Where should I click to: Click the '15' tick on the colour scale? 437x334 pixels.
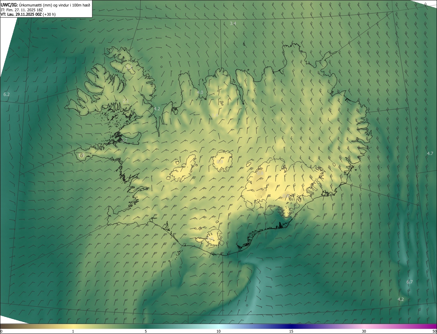pos(291,331)
